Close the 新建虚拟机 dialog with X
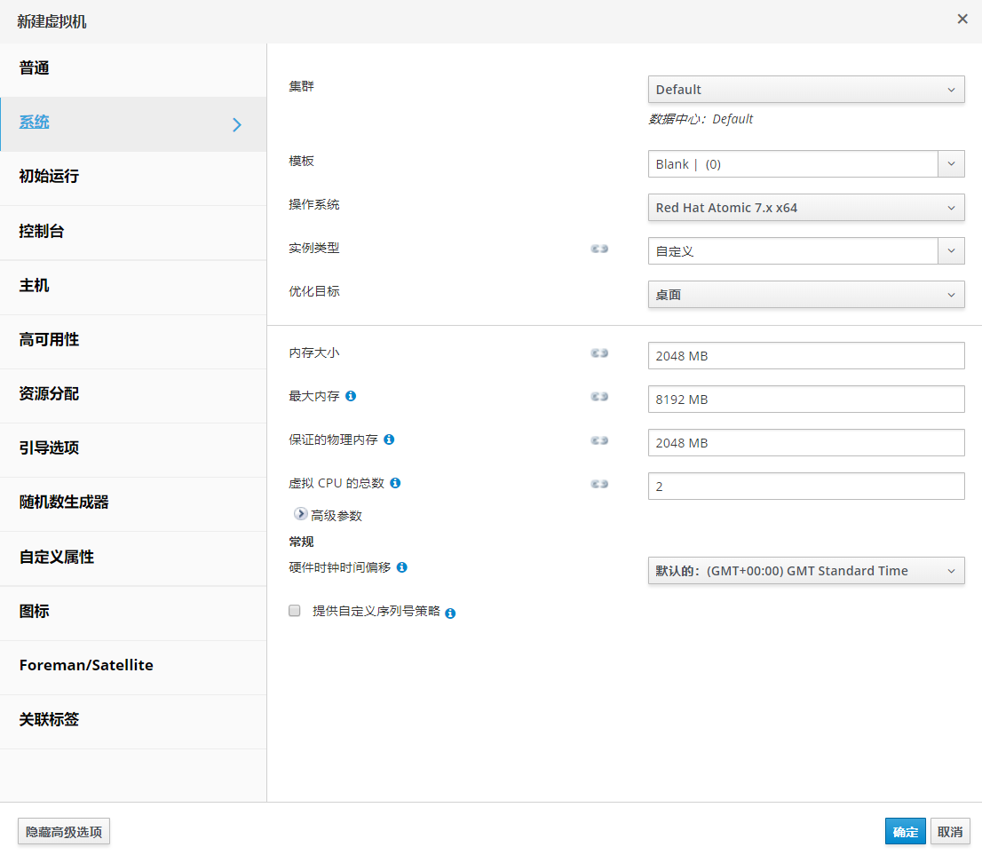This screenshot has height=855, width=982. [x=962, y=20]
